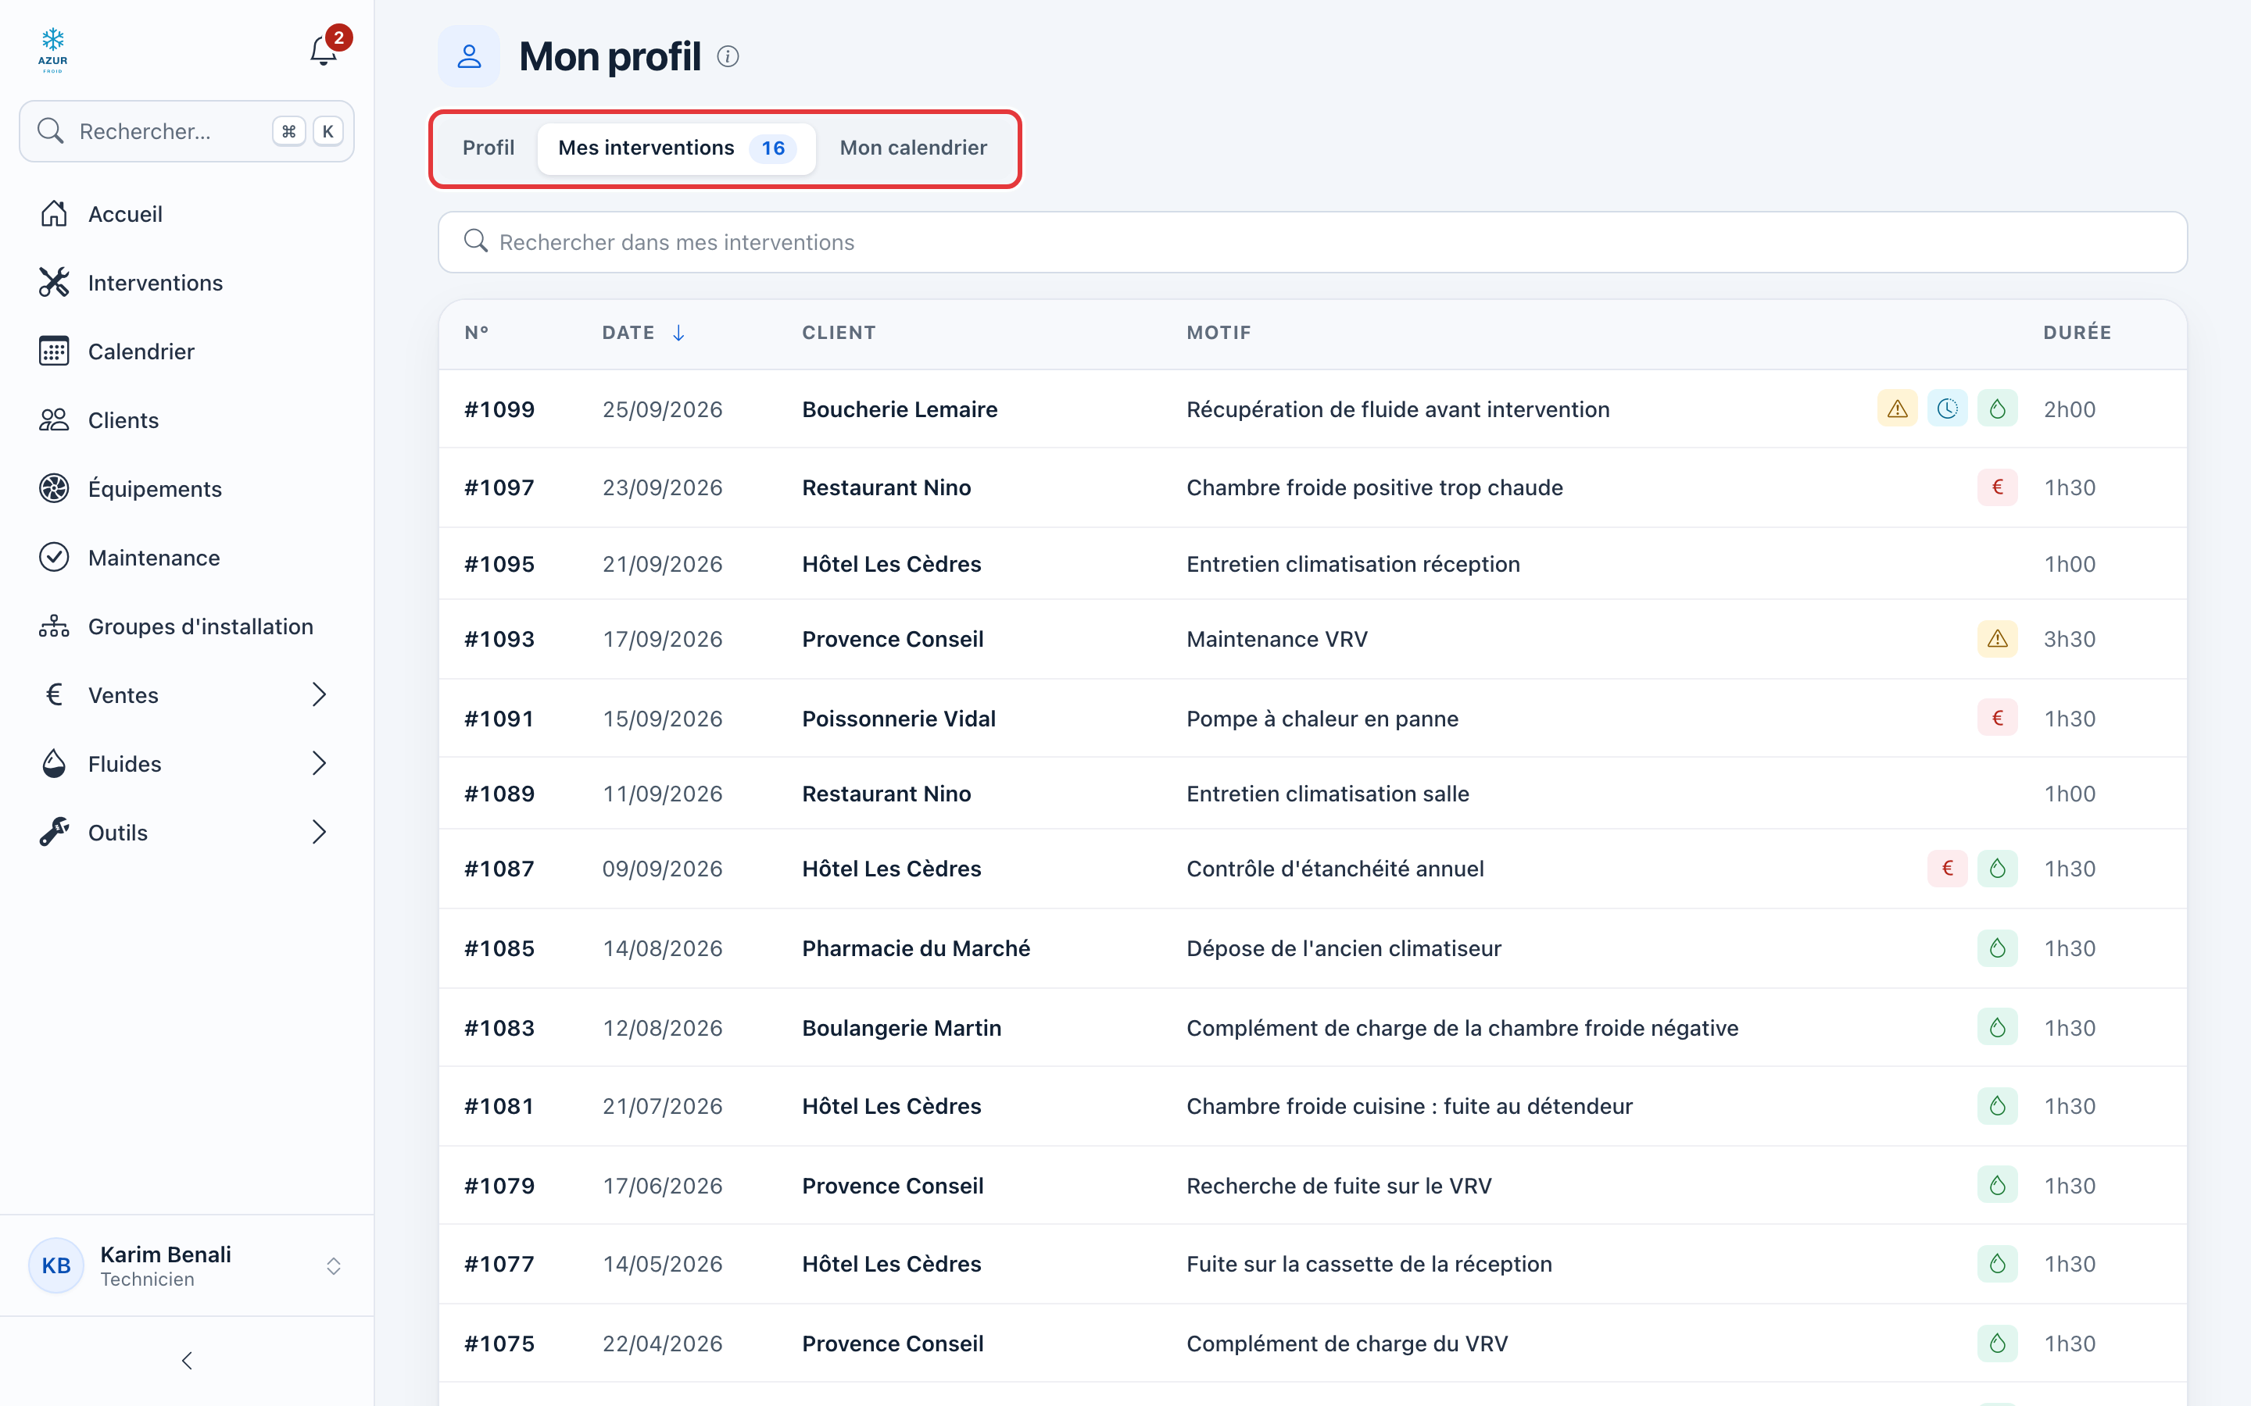Open the notifications bell
This screenshot has height=1406, width=2251.
click(x=323, y=50)
